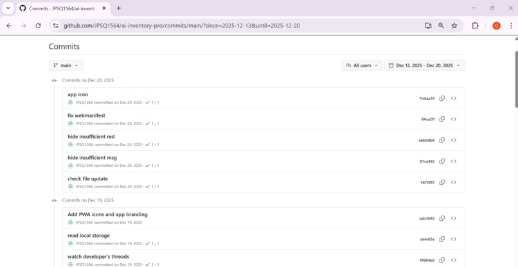
Task: Copy full SHA for commit 7bdaa35
Action: pyautogui.click(x=442, y=98)
